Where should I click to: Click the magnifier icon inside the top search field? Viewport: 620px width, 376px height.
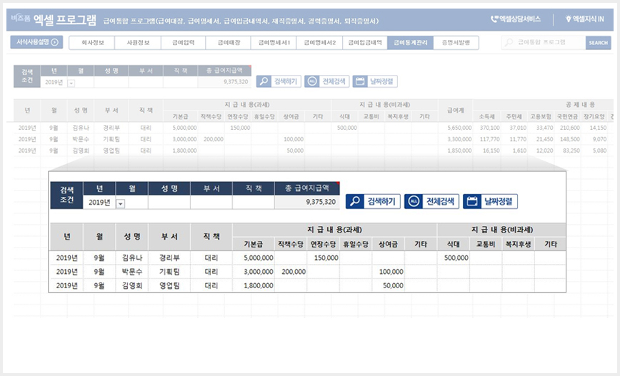(x=509, y=42)
